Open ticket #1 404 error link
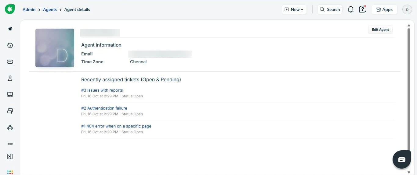 (116, 126)
